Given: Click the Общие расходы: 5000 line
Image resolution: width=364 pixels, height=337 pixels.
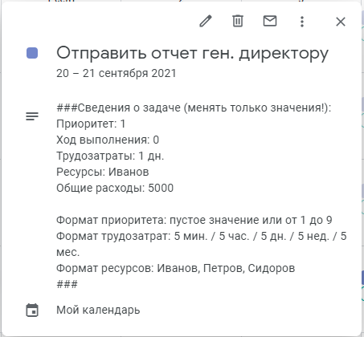Looking at the screenshot, I should click(x=115, y=188).
